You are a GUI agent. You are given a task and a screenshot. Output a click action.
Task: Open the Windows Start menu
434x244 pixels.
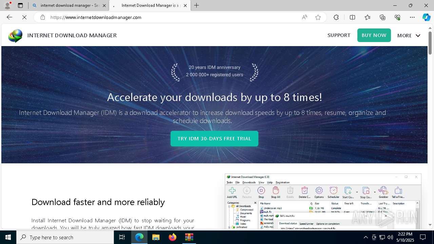point(8,237)
